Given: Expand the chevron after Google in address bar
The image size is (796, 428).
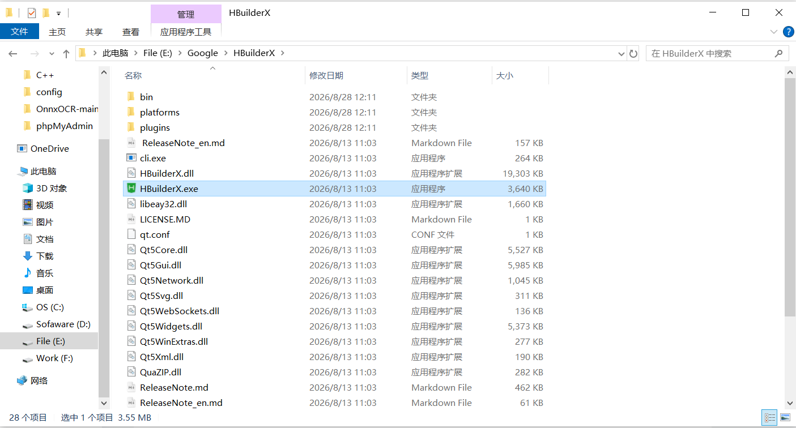Looking at the screenshot, I should tap(225, 53).
